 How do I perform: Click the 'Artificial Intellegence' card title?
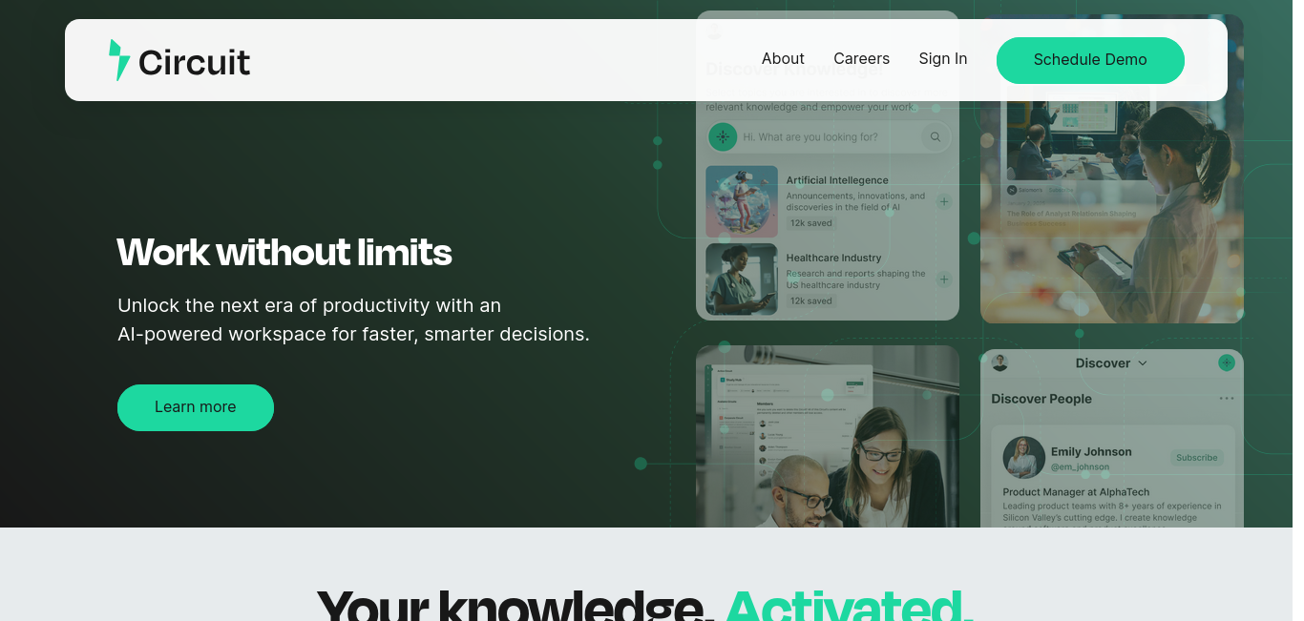[x=837, y=180]
